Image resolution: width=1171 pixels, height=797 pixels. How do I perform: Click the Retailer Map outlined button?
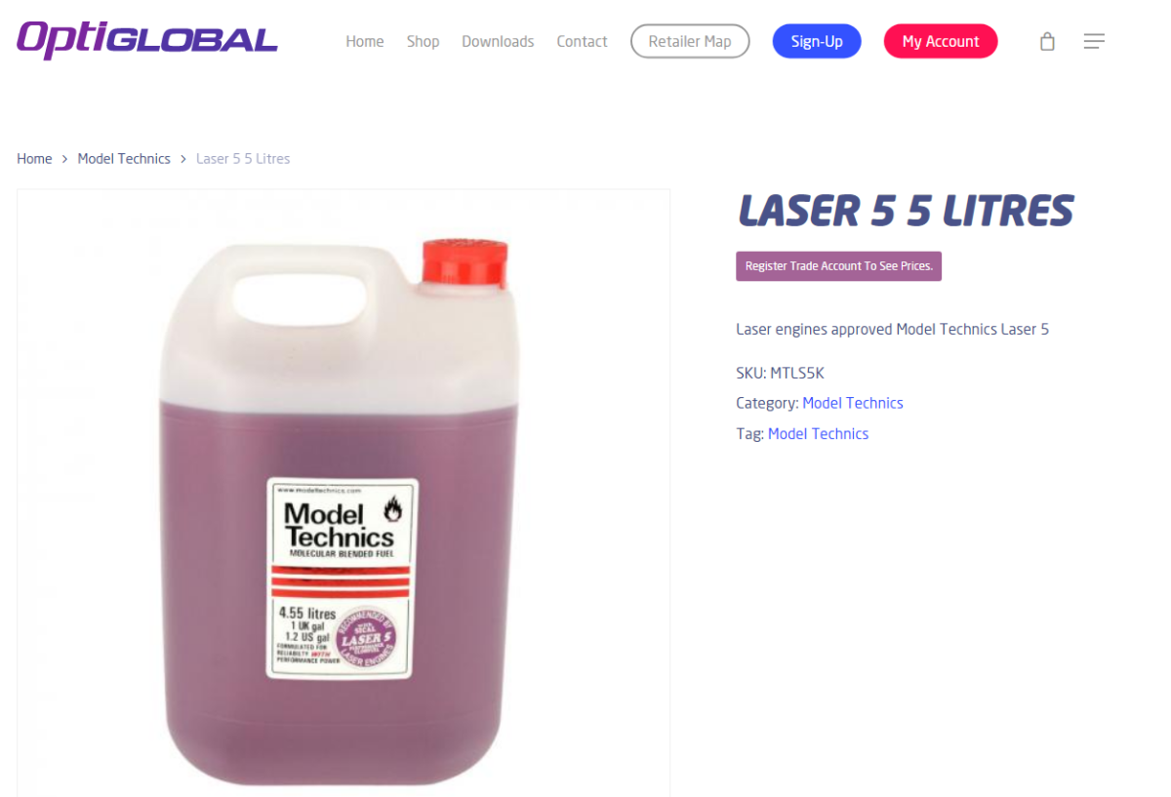tap(690, 41)
